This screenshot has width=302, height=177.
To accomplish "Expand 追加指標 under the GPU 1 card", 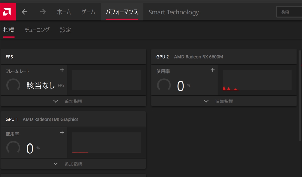I will coord(73,164).
